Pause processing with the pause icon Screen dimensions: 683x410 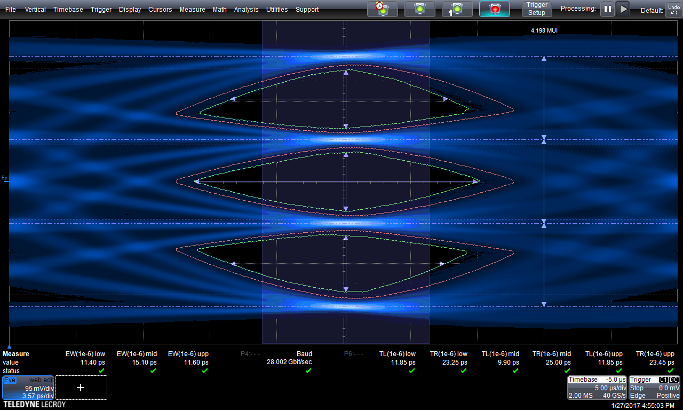tap(608, 9)
